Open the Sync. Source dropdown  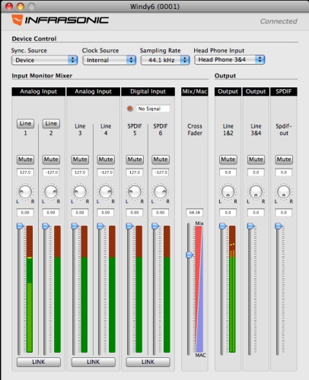point(44,60)
